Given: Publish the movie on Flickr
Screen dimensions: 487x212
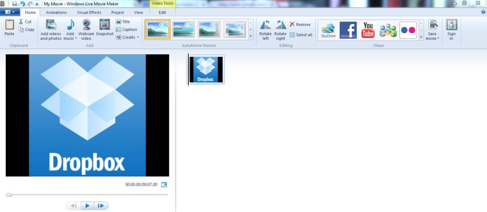Looking at the screenshot, I should click(x=408, y=30).
